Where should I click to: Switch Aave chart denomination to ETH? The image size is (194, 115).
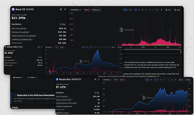pyautogui.click(x=130, y=10)
